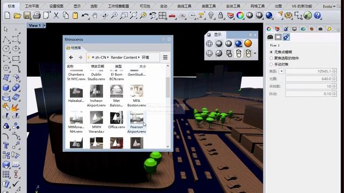Expand the zh-CN breadcrumb arrow in the library
Screen dimensions: 344x193
click(x=107, y=57)
